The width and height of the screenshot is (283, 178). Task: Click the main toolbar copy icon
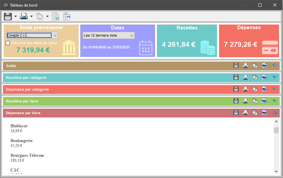[39, 16]
